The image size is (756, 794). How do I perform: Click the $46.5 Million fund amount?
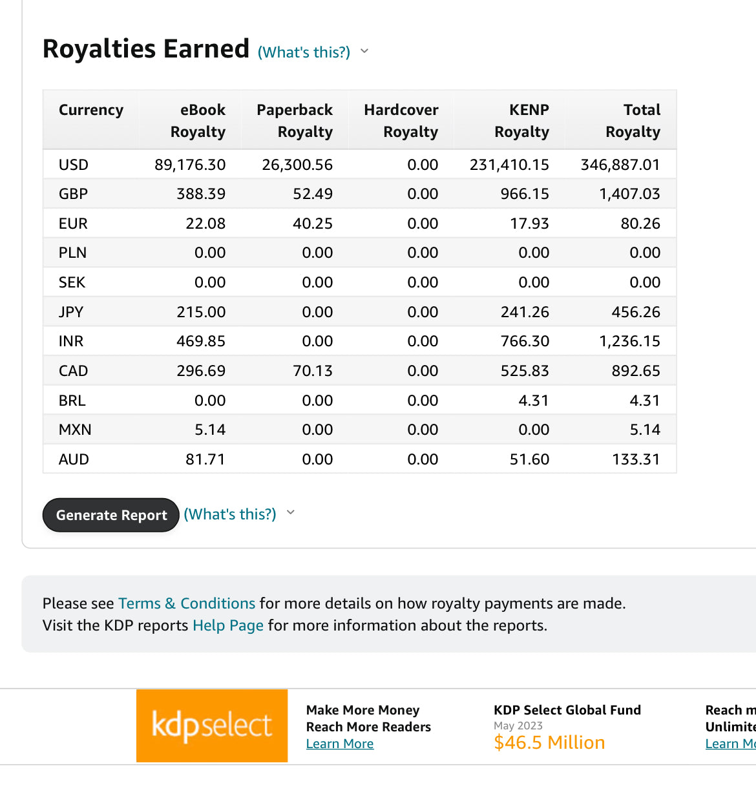pyautogui.click(x=549, y=743)
